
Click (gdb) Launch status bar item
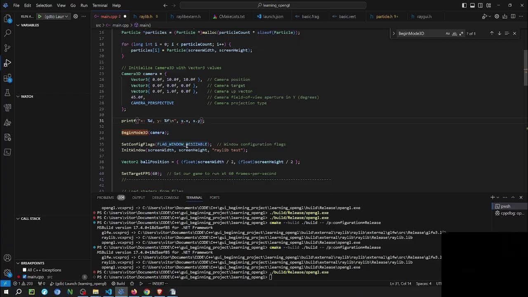pyautogui.click(x=78, y=283)
